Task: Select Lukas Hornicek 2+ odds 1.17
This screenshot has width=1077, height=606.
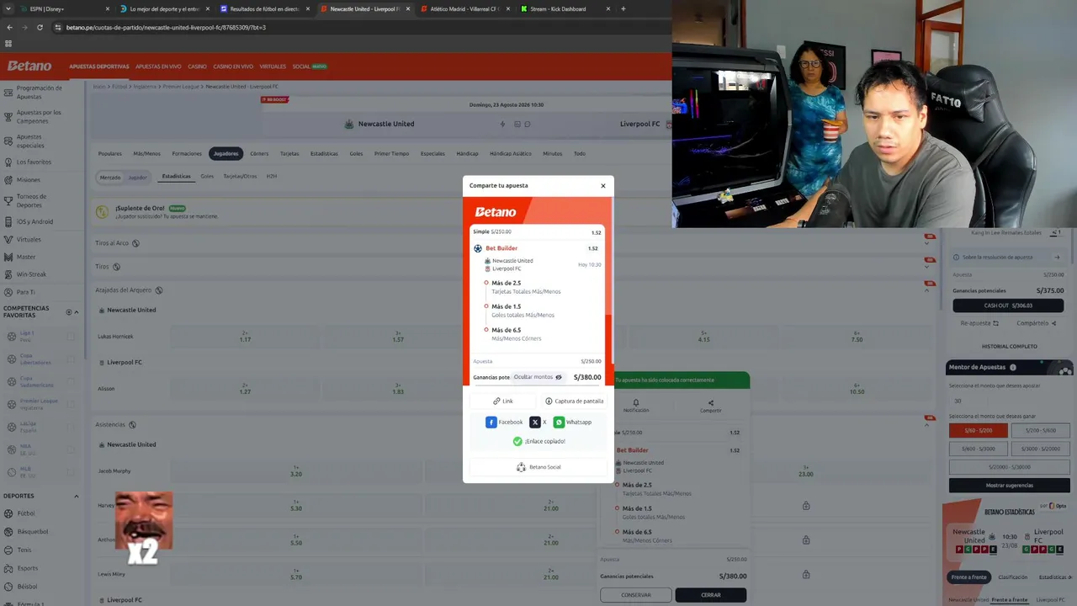Action: (245, 337)
